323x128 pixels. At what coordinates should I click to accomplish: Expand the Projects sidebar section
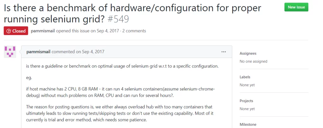click(246, 101)
